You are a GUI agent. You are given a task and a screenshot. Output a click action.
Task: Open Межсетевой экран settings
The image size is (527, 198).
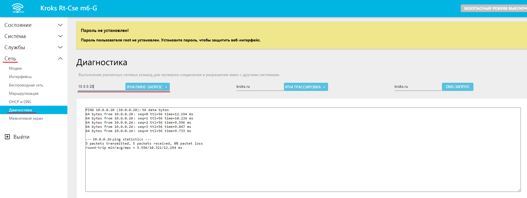tap(26, 118)
